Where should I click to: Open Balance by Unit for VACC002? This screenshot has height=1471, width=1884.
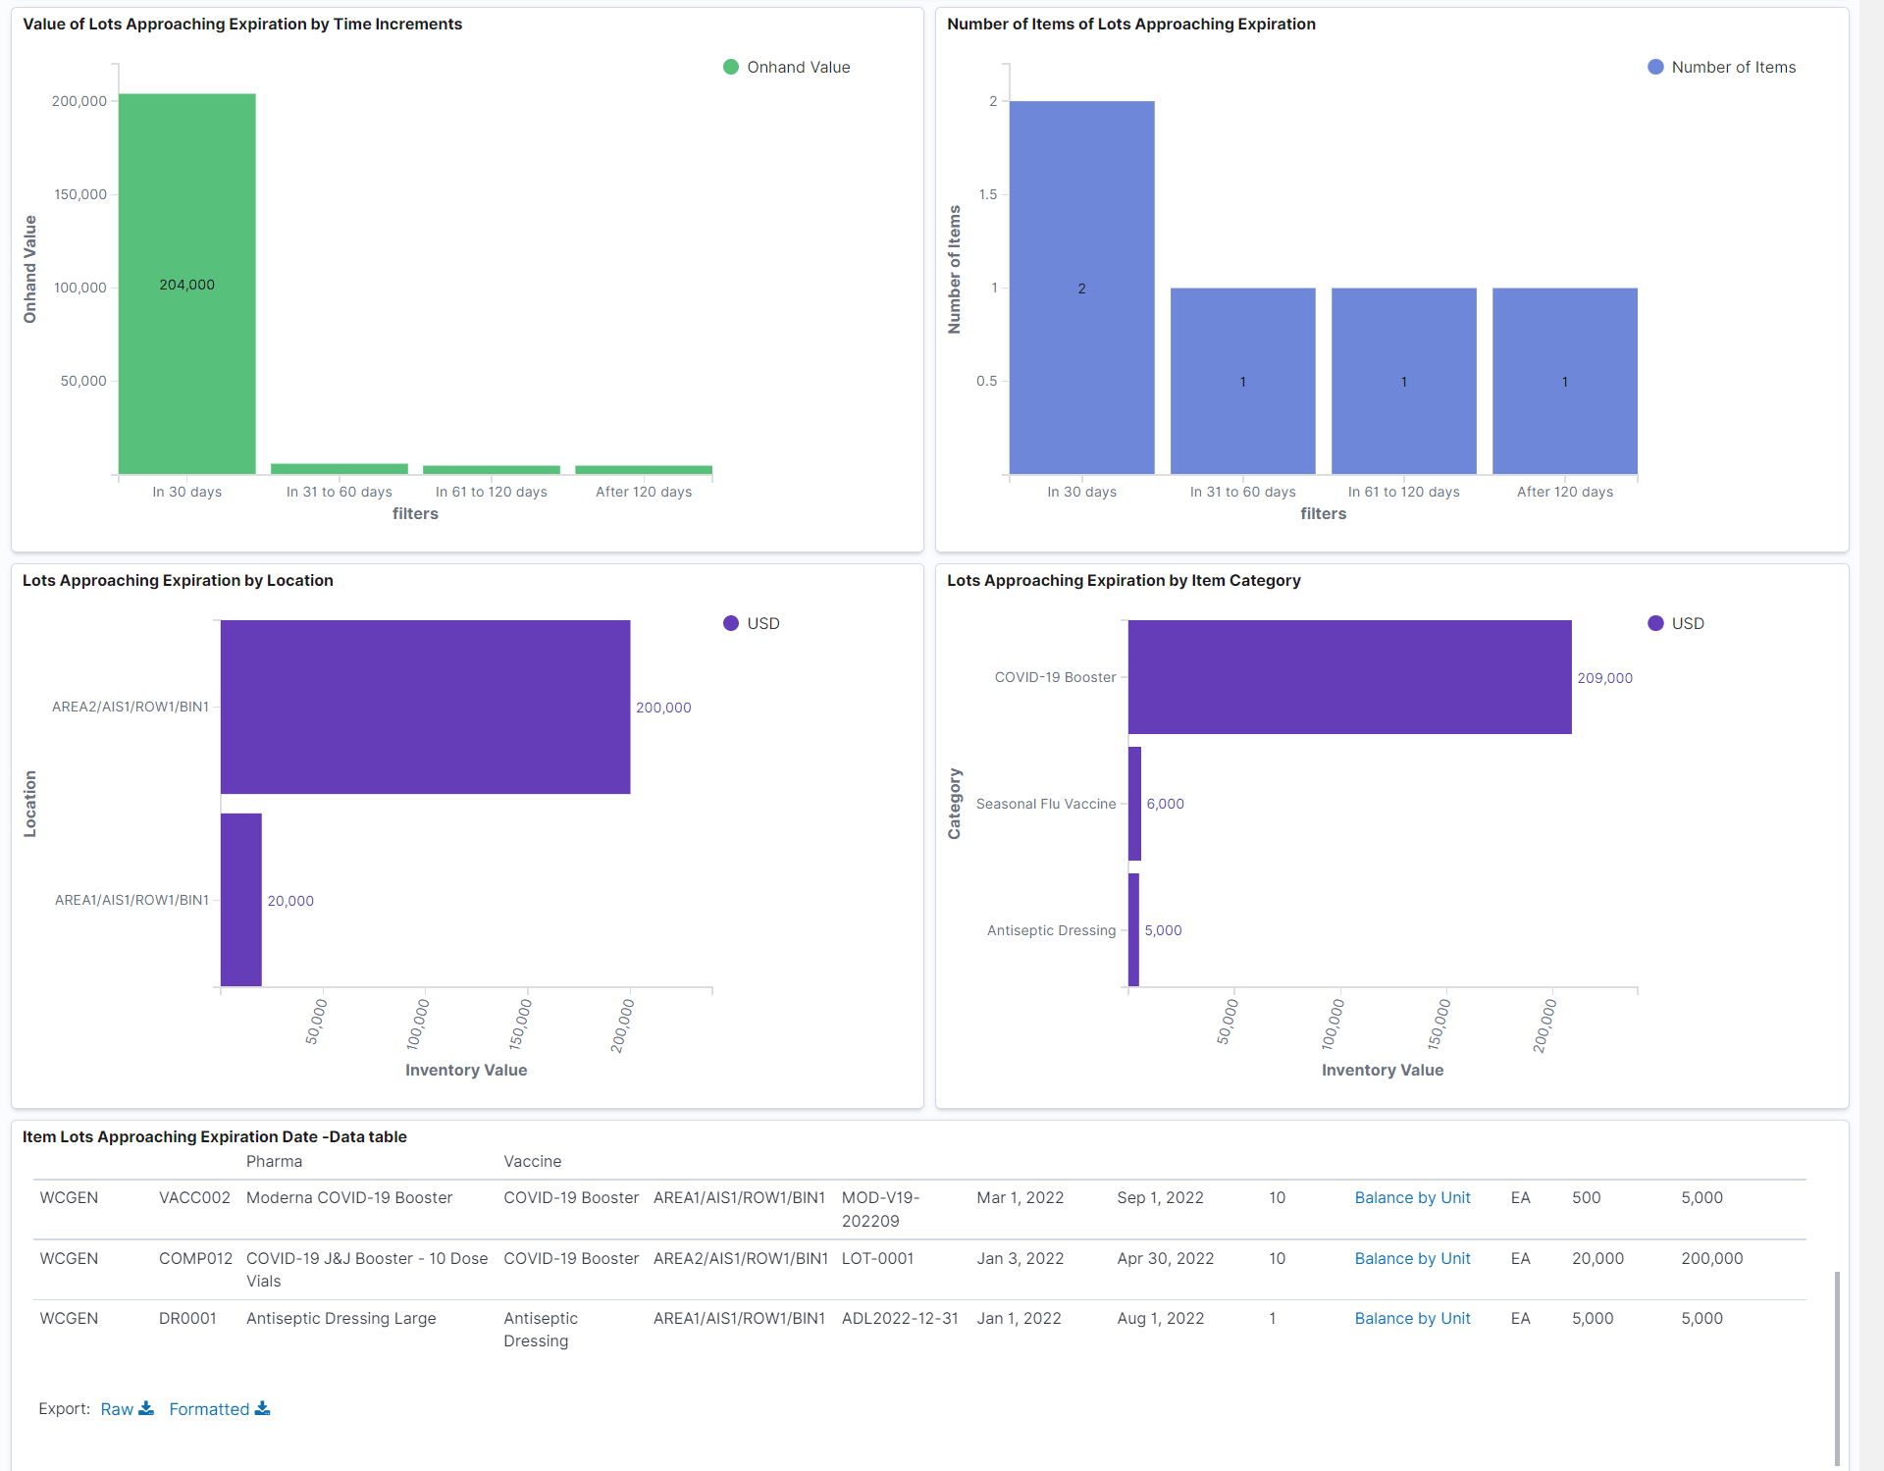point(1412,1197)
